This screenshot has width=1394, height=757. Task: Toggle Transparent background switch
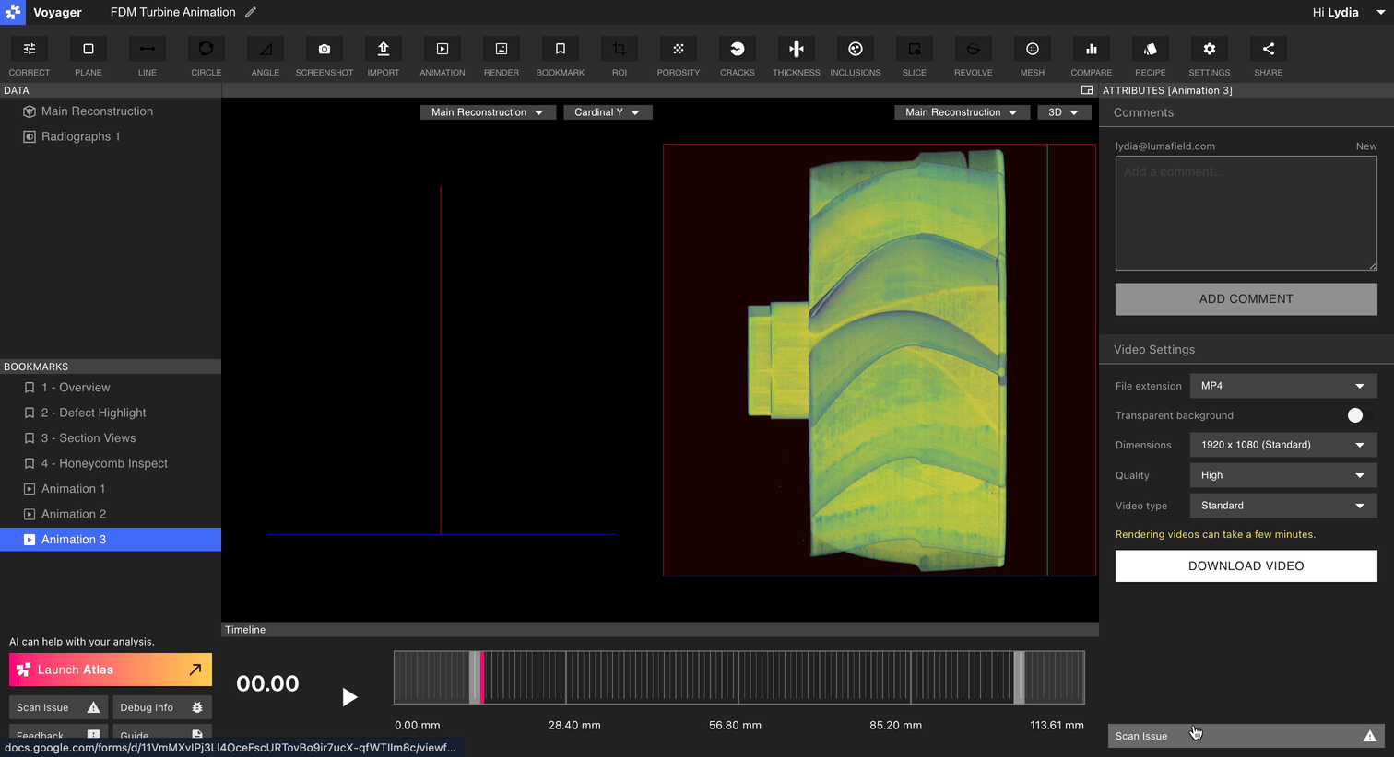1358,415
